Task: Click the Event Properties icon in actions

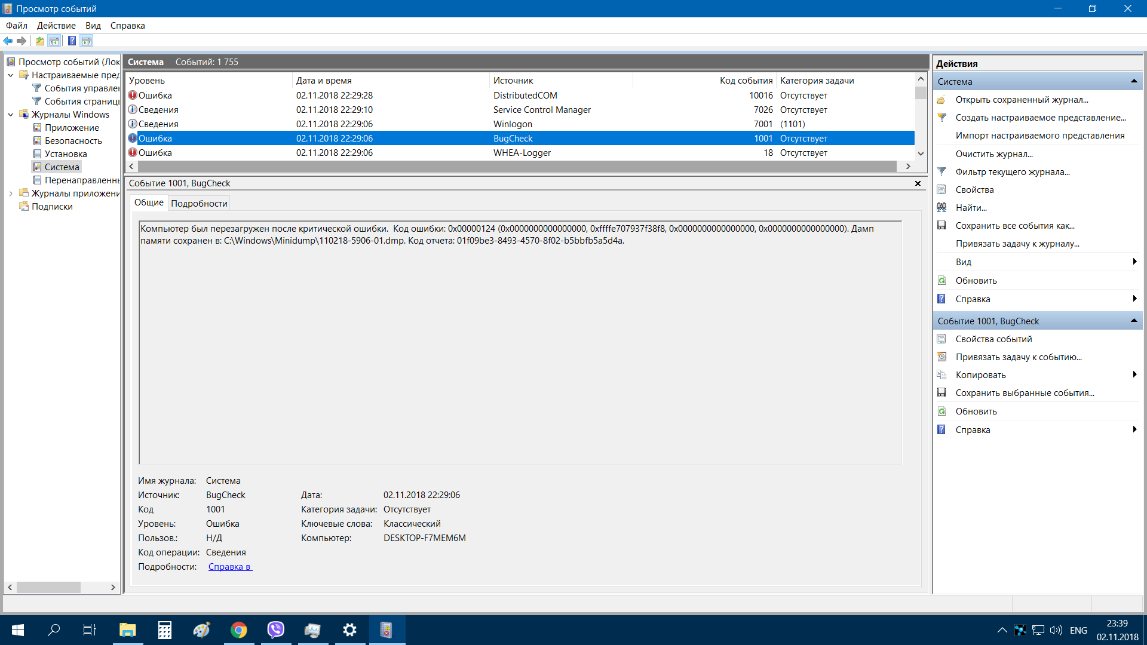Action: 942,339
